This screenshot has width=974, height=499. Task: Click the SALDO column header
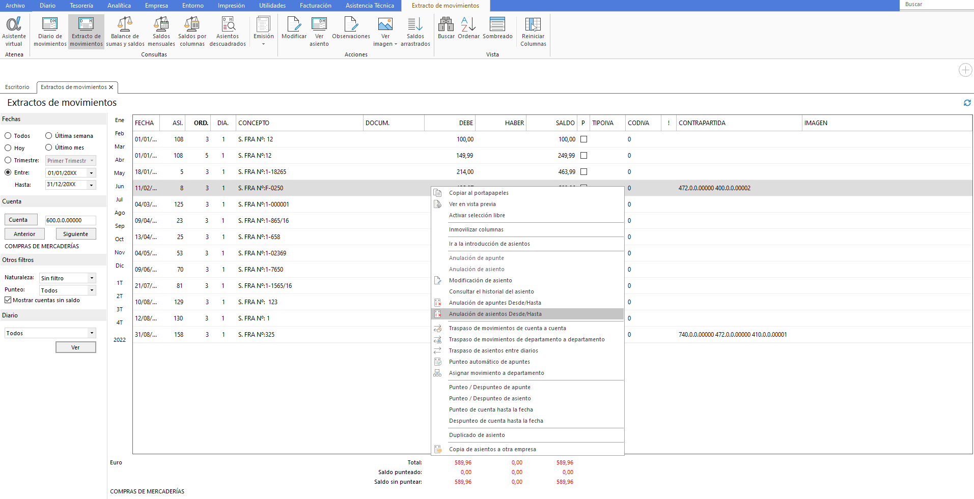[x=552, y=123]
